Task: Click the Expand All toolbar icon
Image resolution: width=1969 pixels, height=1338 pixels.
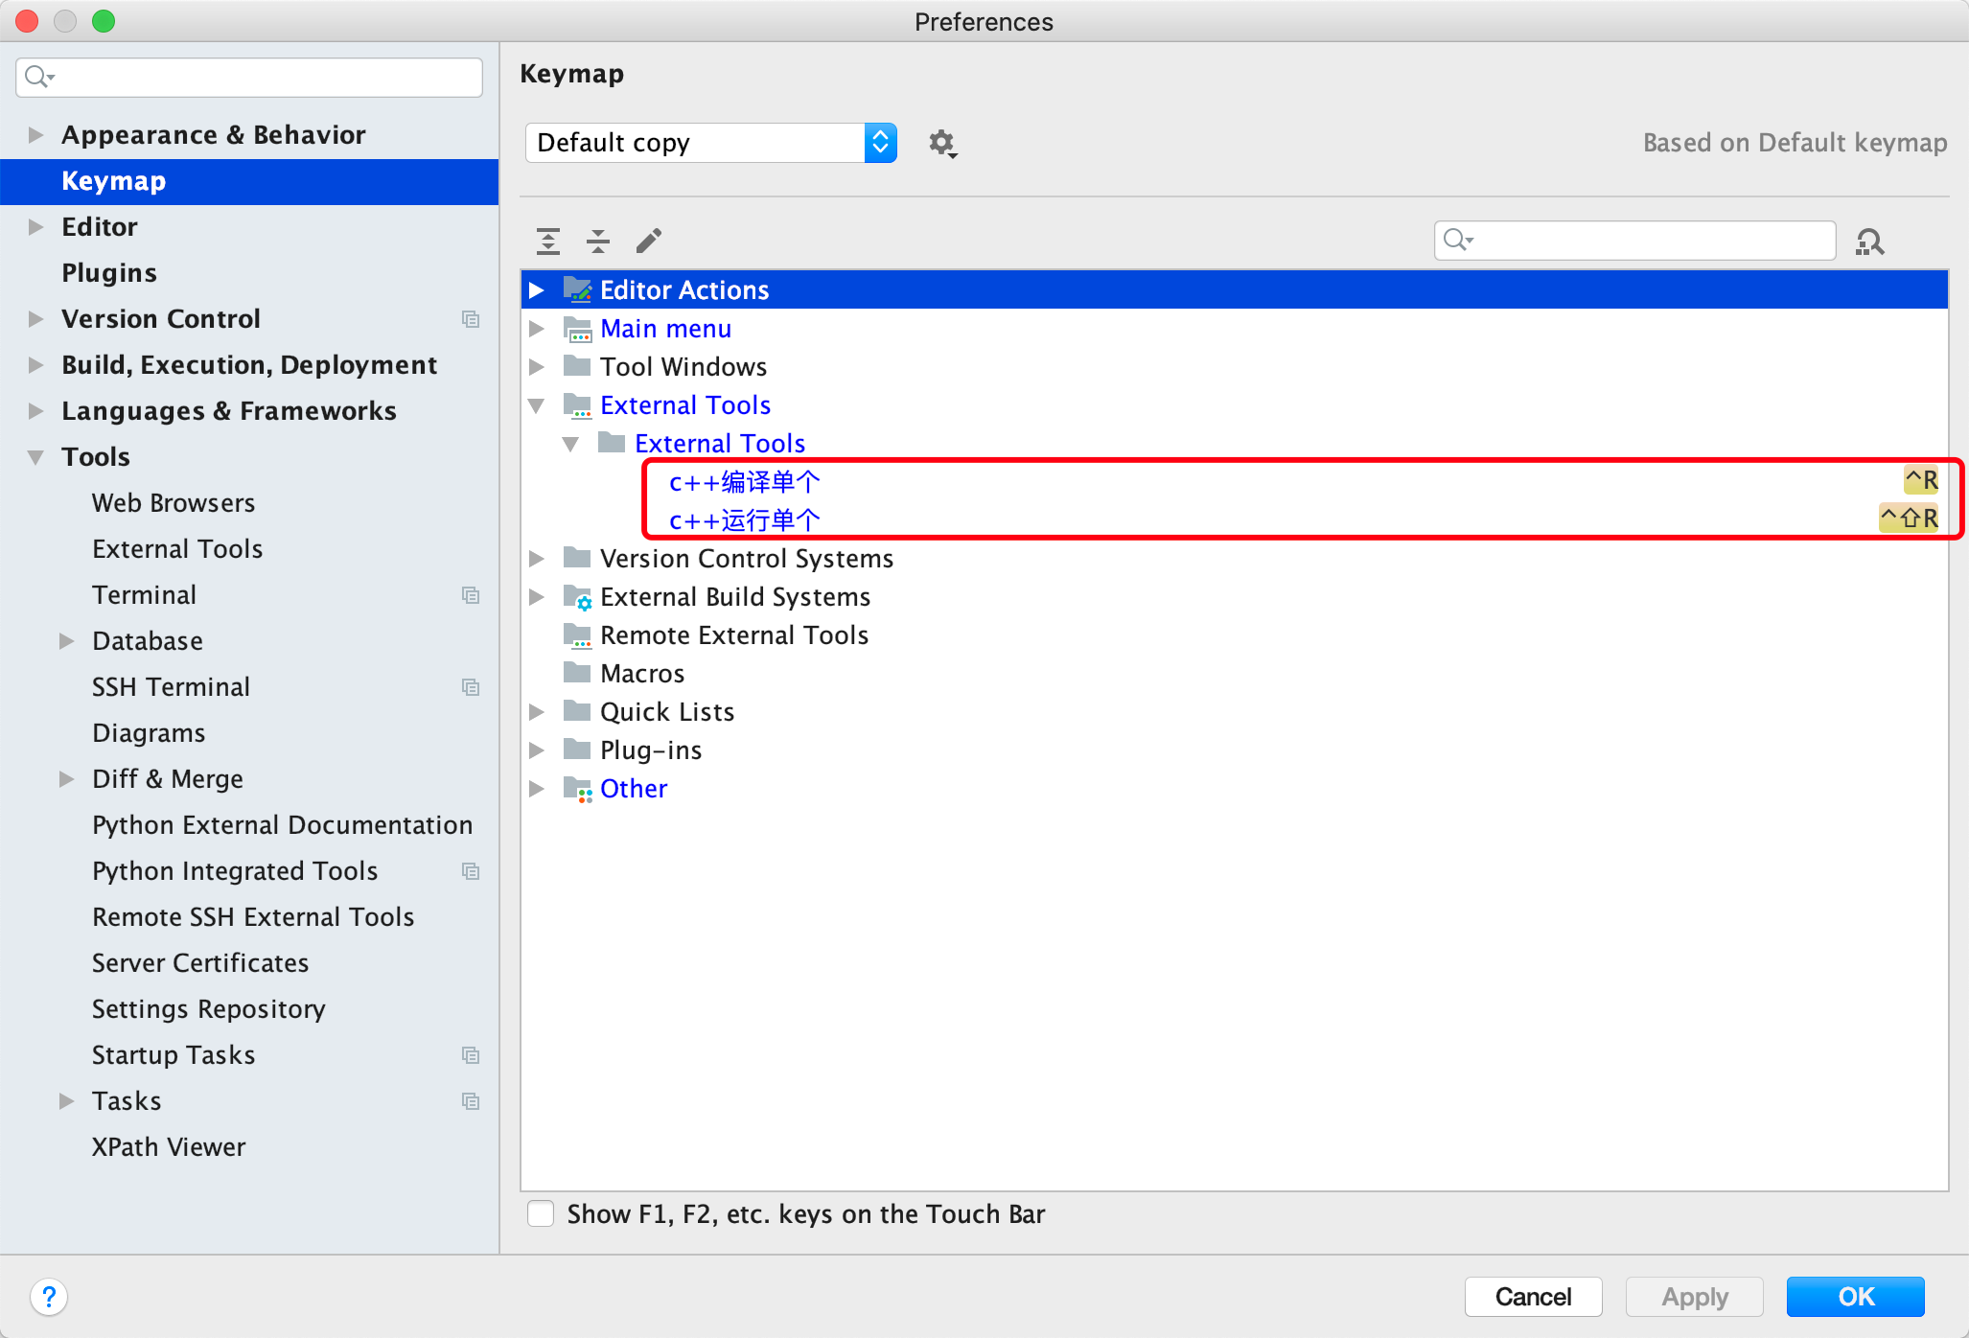Action: coord(548,241)
